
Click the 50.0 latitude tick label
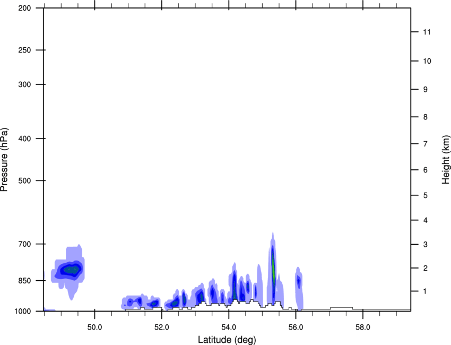pyautogui.click(x=94, y=327)
